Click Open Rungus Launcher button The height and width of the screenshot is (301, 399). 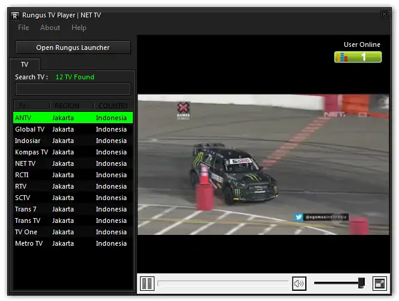pyautogui.click(x=73, y=47)
